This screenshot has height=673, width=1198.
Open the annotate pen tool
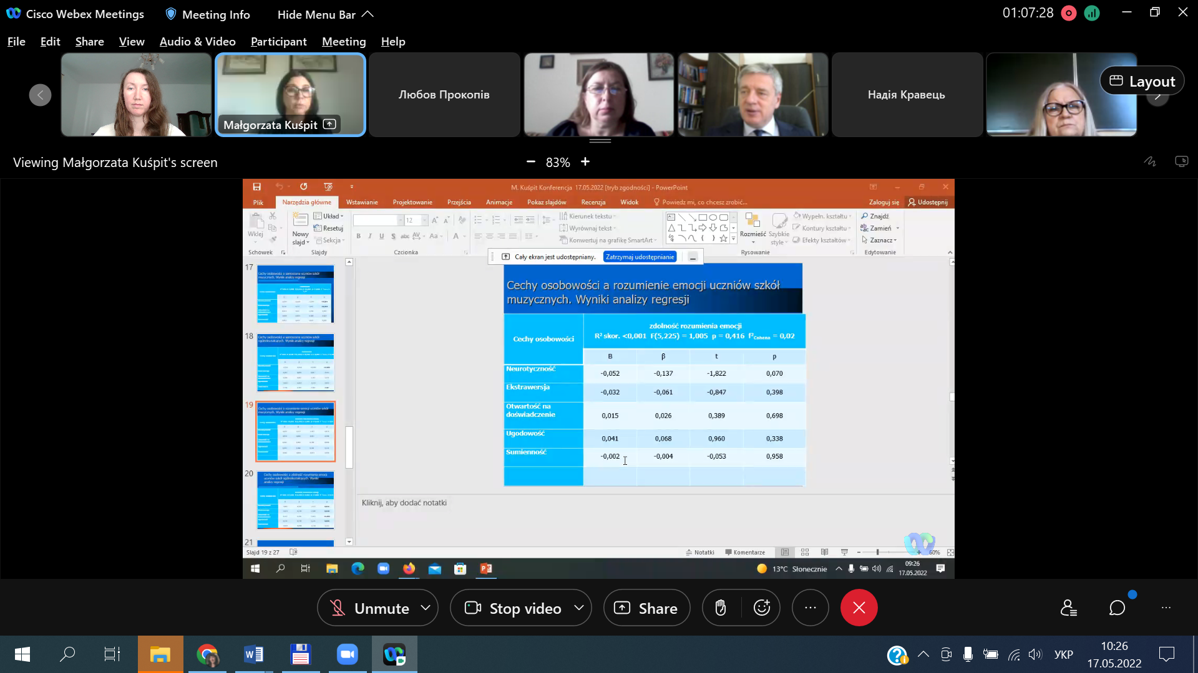(x=1149, y=161)
